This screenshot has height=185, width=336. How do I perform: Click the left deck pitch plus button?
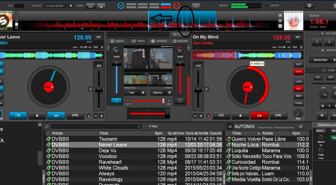[x=102, y=116]
